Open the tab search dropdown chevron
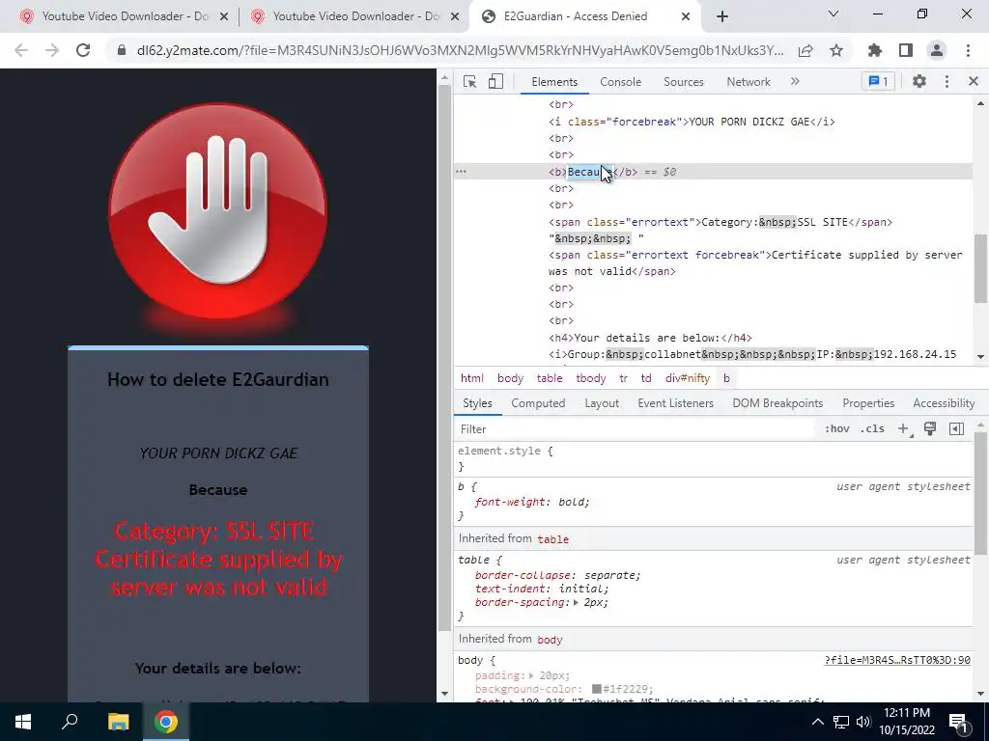 (834, 14)
